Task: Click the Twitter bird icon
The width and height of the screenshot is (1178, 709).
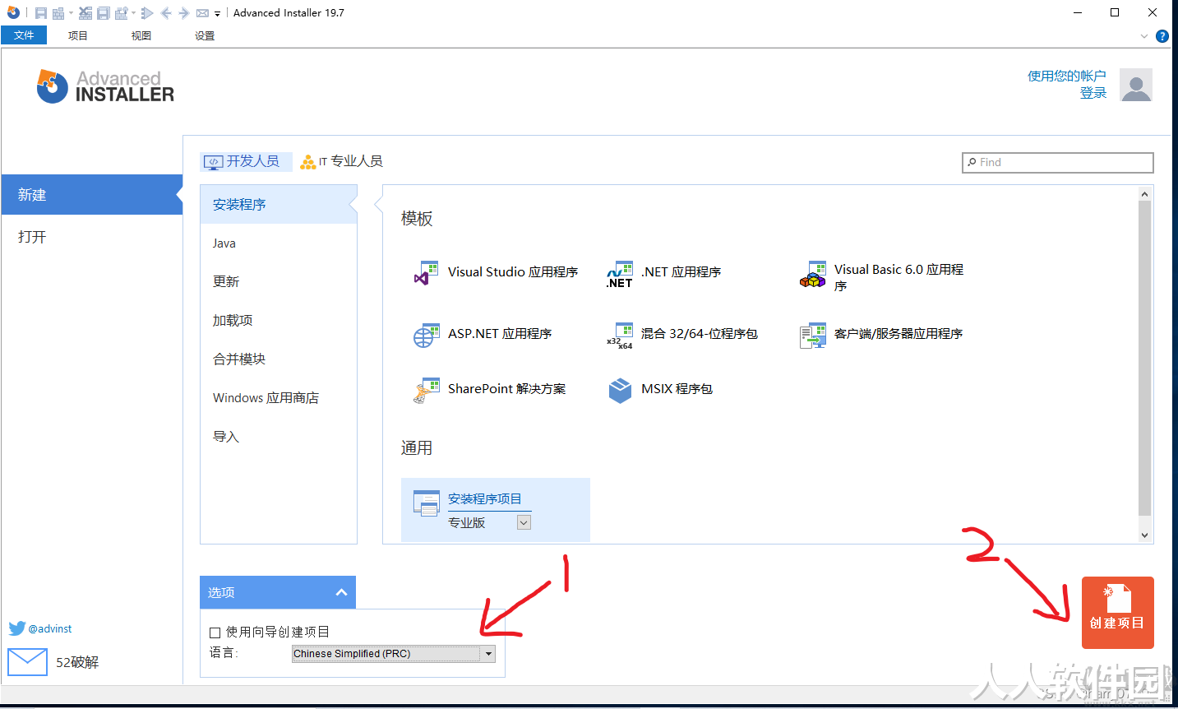Action: [x=17, y=628]
